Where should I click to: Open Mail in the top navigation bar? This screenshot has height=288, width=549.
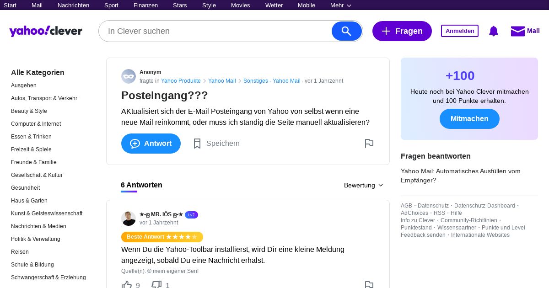37,5
